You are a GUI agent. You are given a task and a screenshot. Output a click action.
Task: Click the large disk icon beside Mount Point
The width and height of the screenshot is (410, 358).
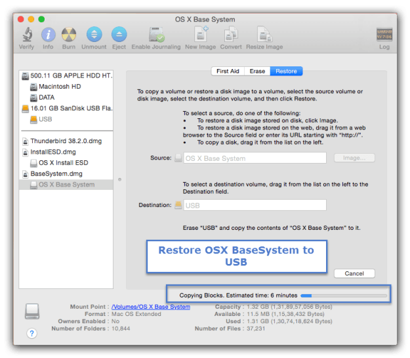coord(32,311)
